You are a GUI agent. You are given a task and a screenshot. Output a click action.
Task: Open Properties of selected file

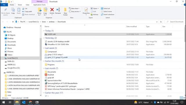click(x=86, y=11)
